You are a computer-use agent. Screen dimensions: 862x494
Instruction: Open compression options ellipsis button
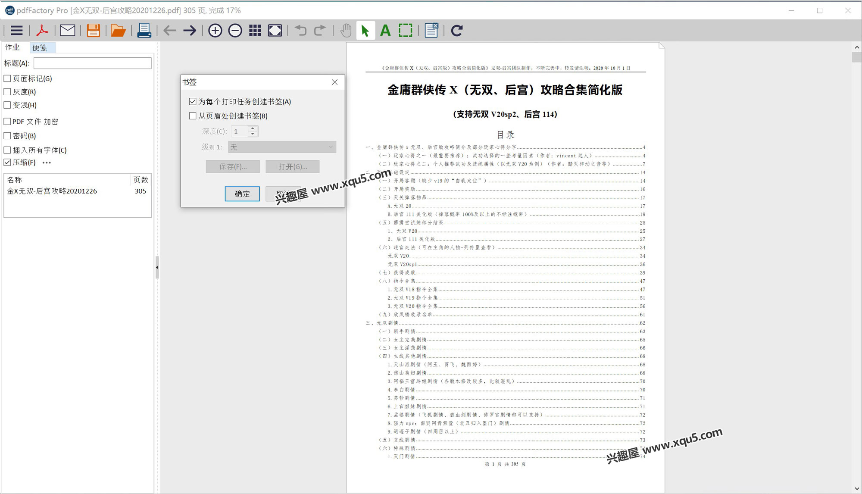point(47,163)
